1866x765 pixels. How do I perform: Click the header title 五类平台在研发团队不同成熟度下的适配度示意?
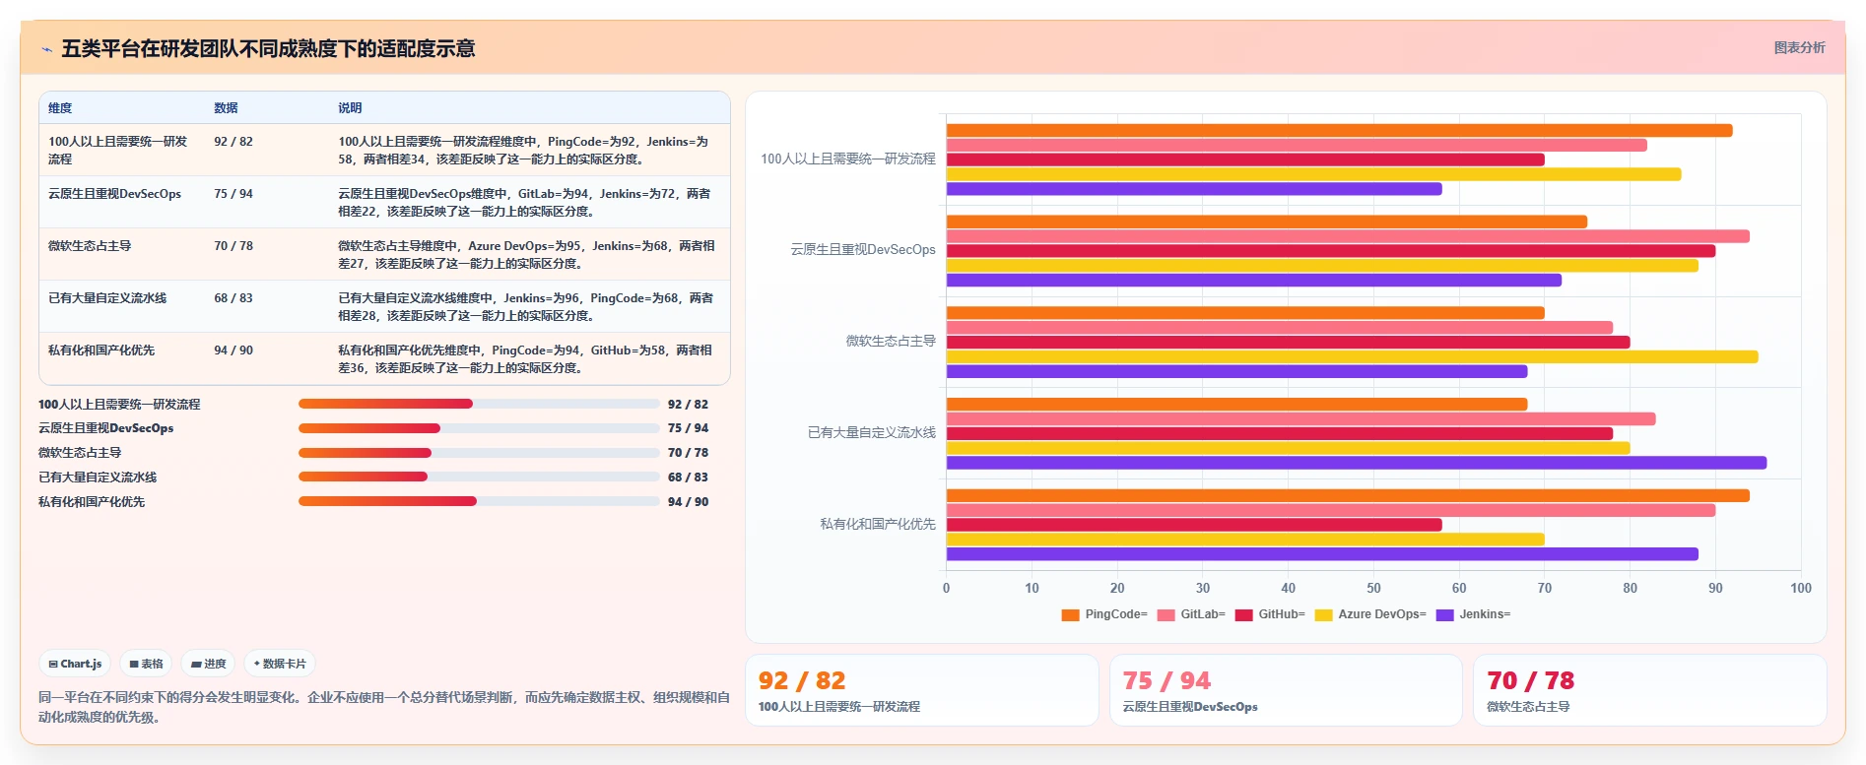coord(268,48)
